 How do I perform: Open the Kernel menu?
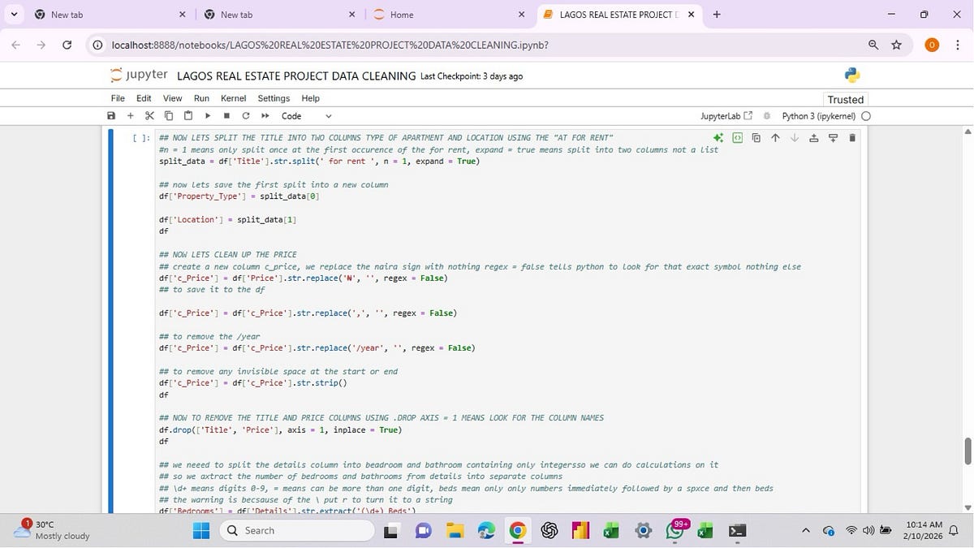click(234, 98)
